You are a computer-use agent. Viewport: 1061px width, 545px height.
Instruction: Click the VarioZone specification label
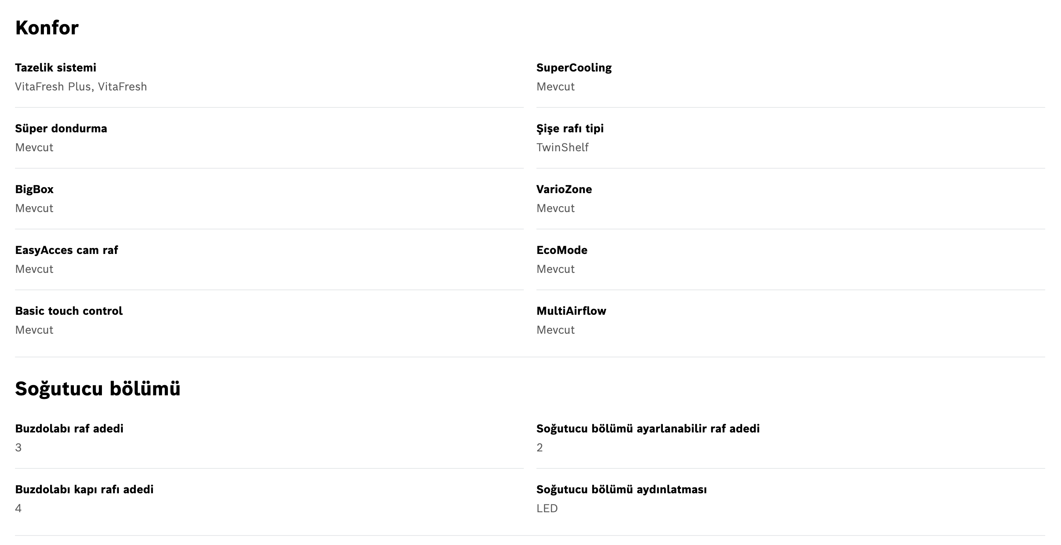[564, 190]
